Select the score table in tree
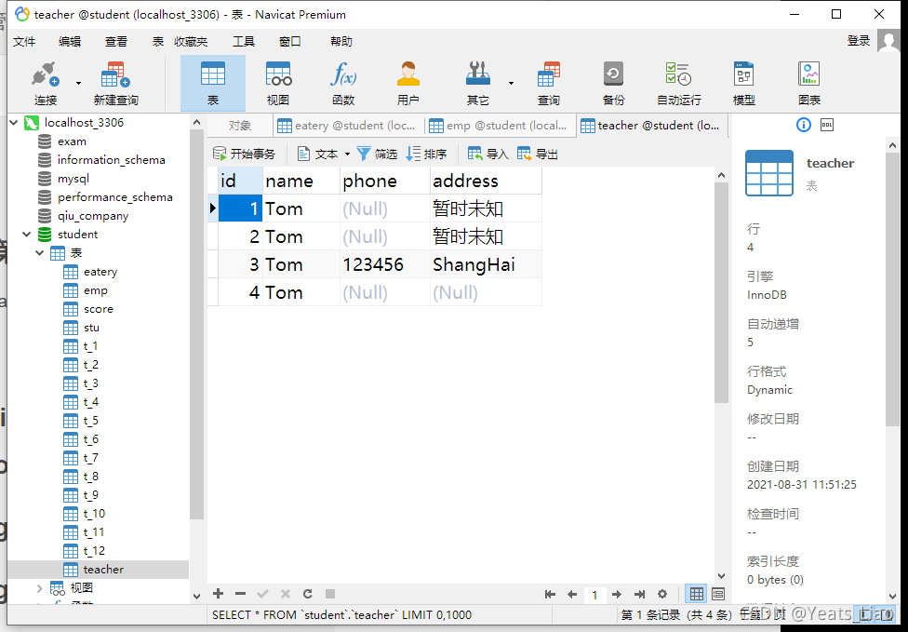This screenshot has height=632, width=908. click(98, 309)
